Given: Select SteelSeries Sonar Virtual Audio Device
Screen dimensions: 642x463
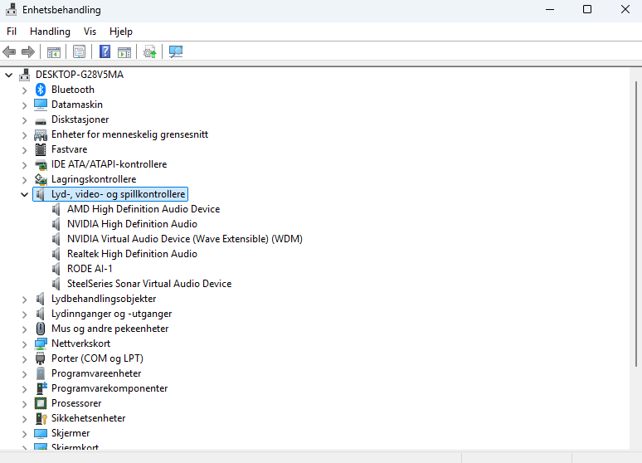Looking at the screenshot, I should click(x=149, y=284).
